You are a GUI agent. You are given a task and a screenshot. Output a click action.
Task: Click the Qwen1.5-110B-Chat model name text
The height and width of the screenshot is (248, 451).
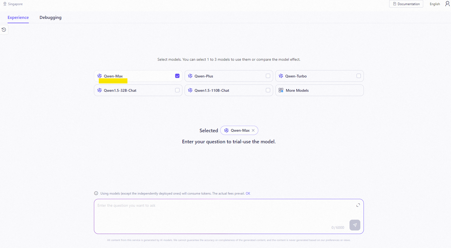tap(212, 90)
